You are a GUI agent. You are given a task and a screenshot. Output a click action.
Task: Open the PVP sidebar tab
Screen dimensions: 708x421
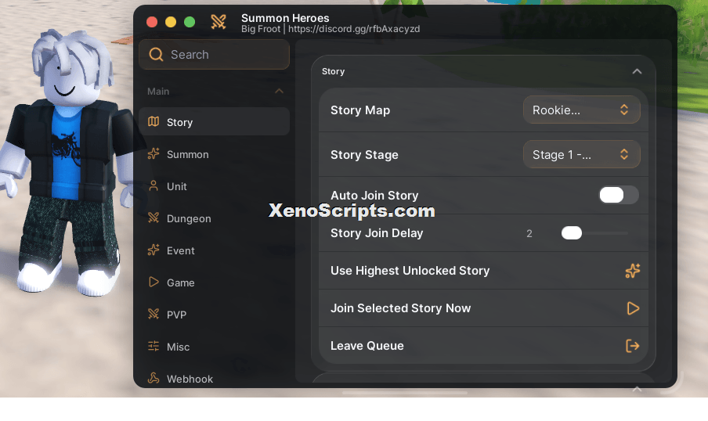tap(214, 315)
